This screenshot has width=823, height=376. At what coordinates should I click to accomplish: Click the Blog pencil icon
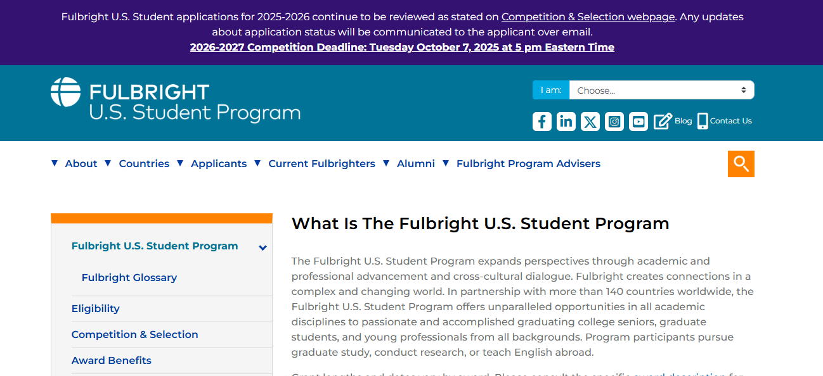click(663, 121)
